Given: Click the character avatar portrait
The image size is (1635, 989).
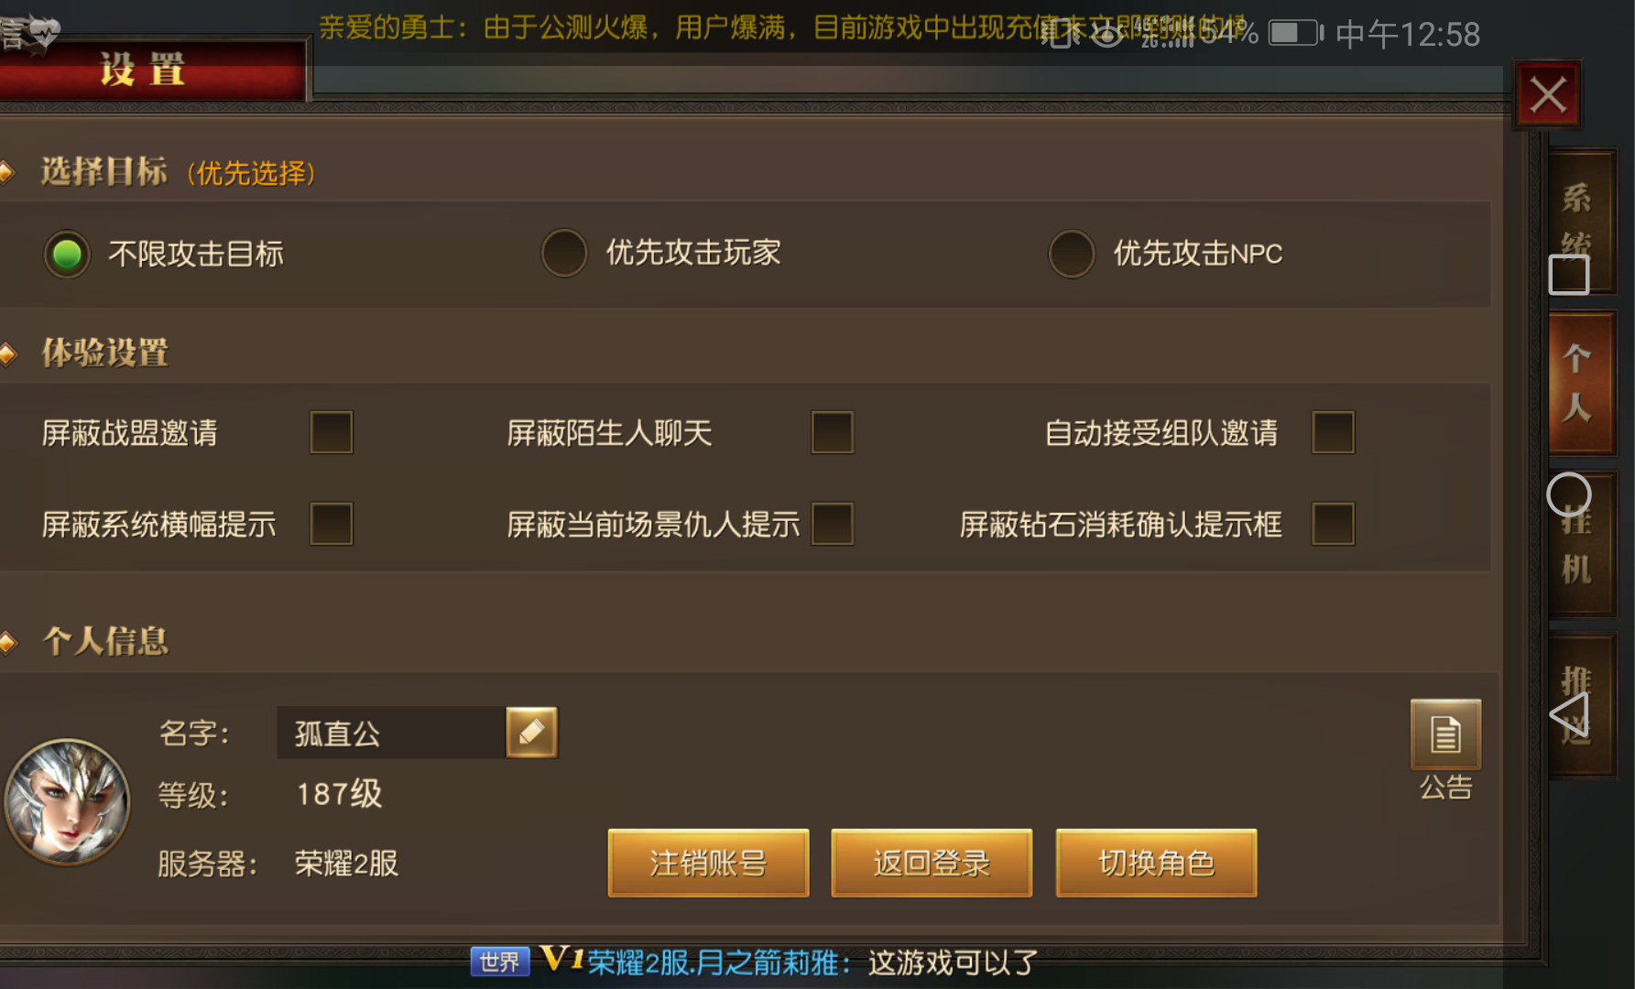Looking at the screenshot, I should 67,802.
